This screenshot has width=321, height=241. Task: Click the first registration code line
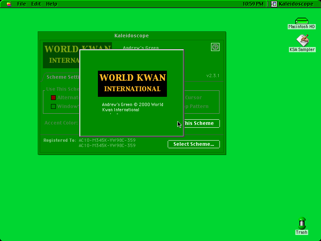click(107, 140)
